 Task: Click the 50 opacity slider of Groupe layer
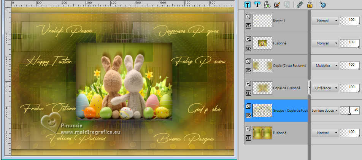350,111
